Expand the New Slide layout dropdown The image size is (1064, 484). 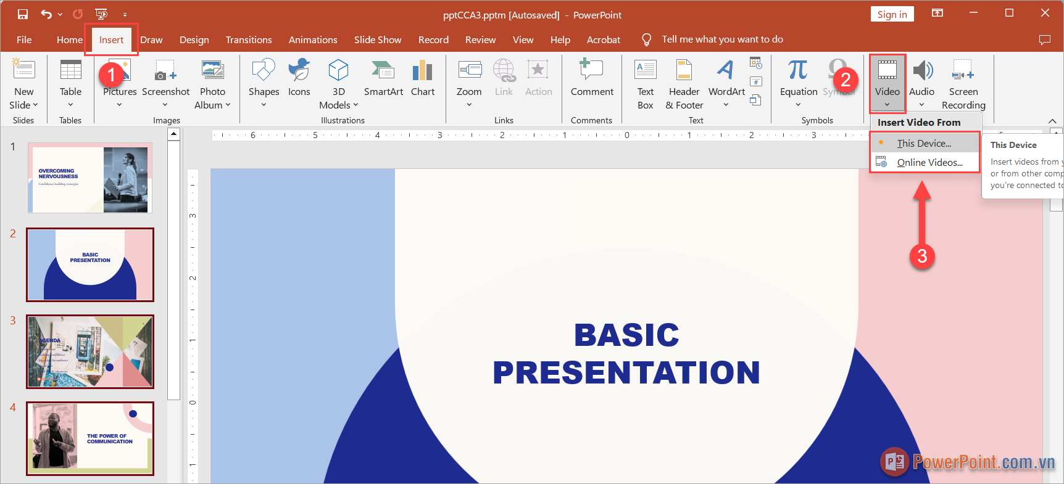[x=35, y=105]
